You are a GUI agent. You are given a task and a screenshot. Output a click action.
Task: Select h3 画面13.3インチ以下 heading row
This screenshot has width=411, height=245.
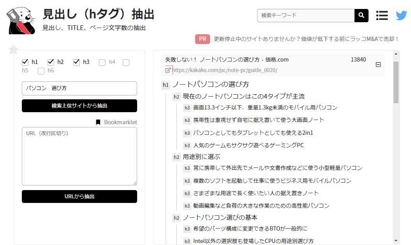(x=265, y=108)
